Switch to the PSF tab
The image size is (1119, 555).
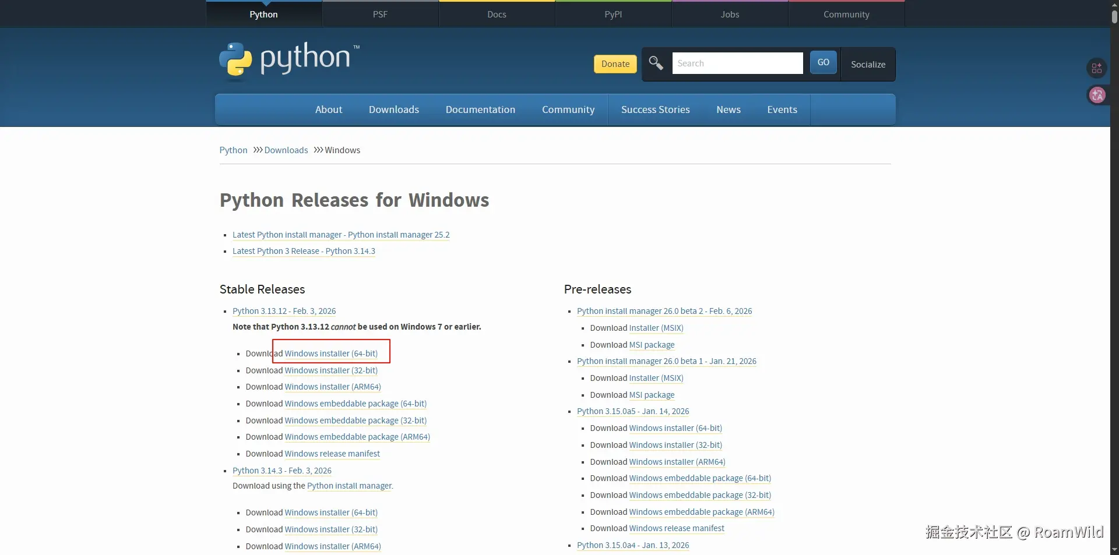(381, 15)
